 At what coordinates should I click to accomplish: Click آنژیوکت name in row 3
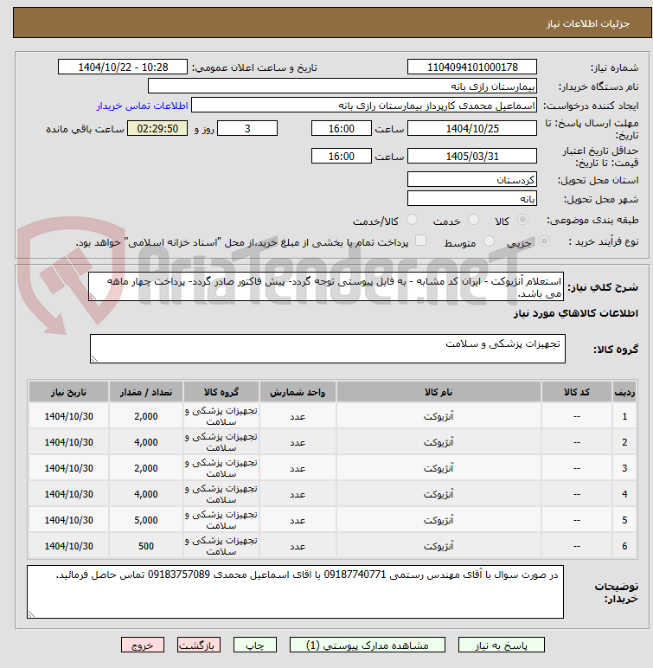coord(439,468)
